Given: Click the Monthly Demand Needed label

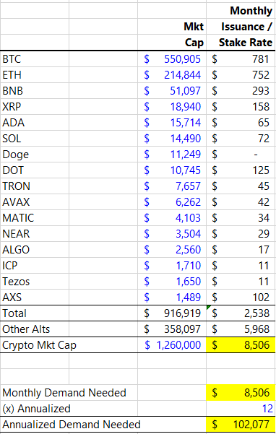Looking at the screenshot, I should tap(64, 393).
